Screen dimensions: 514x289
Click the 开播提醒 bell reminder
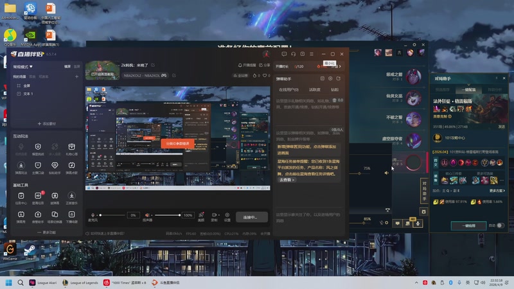(x=247, y=66)
